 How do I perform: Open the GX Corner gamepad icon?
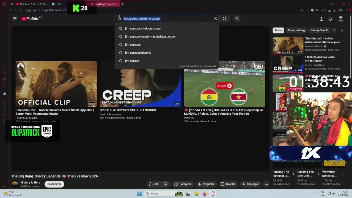coord(11,4)
